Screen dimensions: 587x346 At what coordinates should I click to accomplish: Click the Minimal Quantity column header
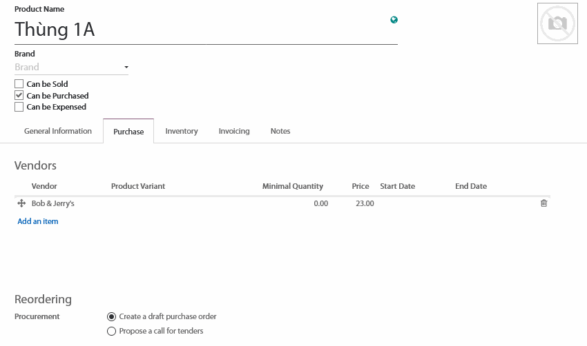pyautogui.click(x=292, y=186)
